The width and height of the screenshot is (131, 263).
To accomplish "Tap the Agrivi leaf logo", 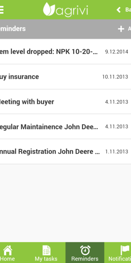I will (49, 9).
